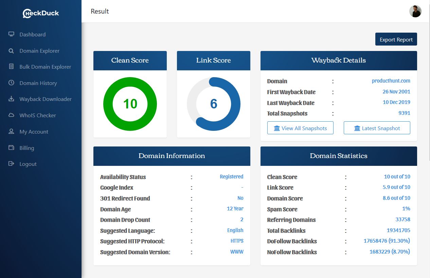View all snapshots for the domain
This screenshot has width=430, height=278.
point(300,128)
